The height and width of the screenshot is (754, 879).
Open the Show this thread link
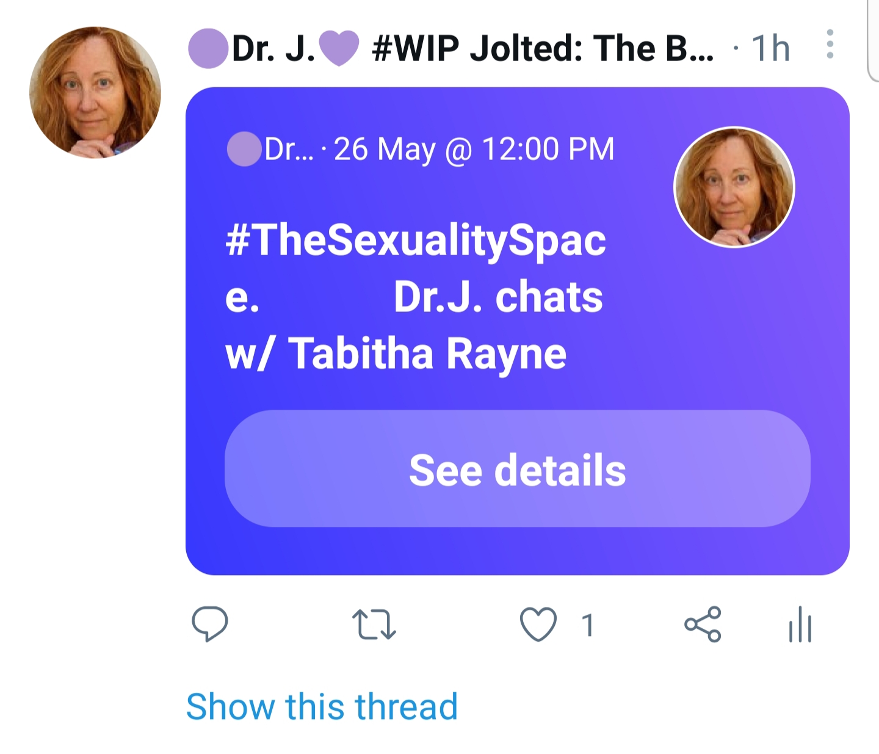pos(322,706)
